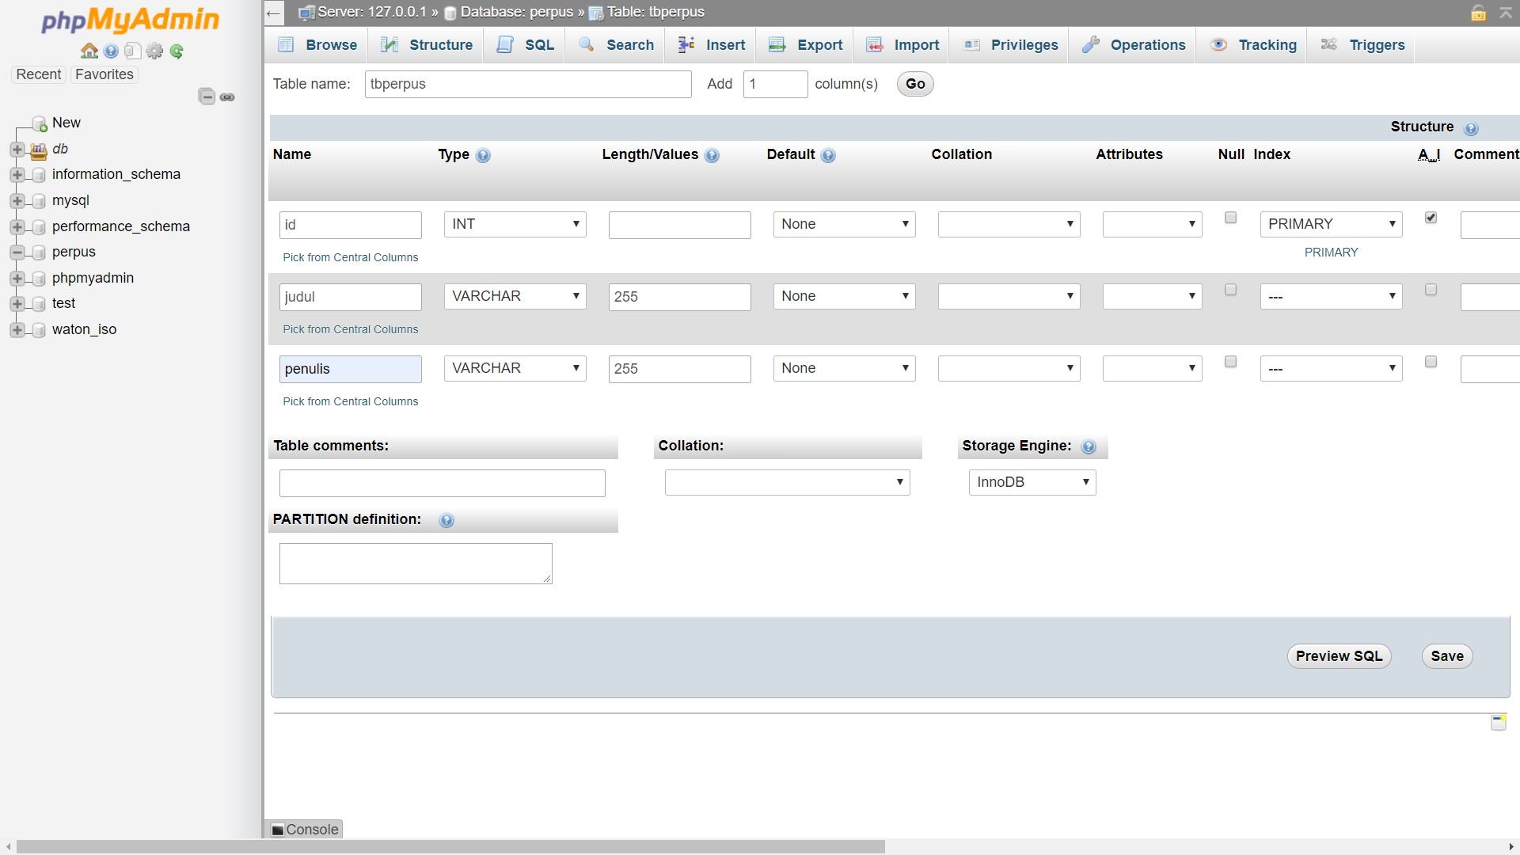
Task: Expand the waton_iso database tree node
Action: coord(17,330)
